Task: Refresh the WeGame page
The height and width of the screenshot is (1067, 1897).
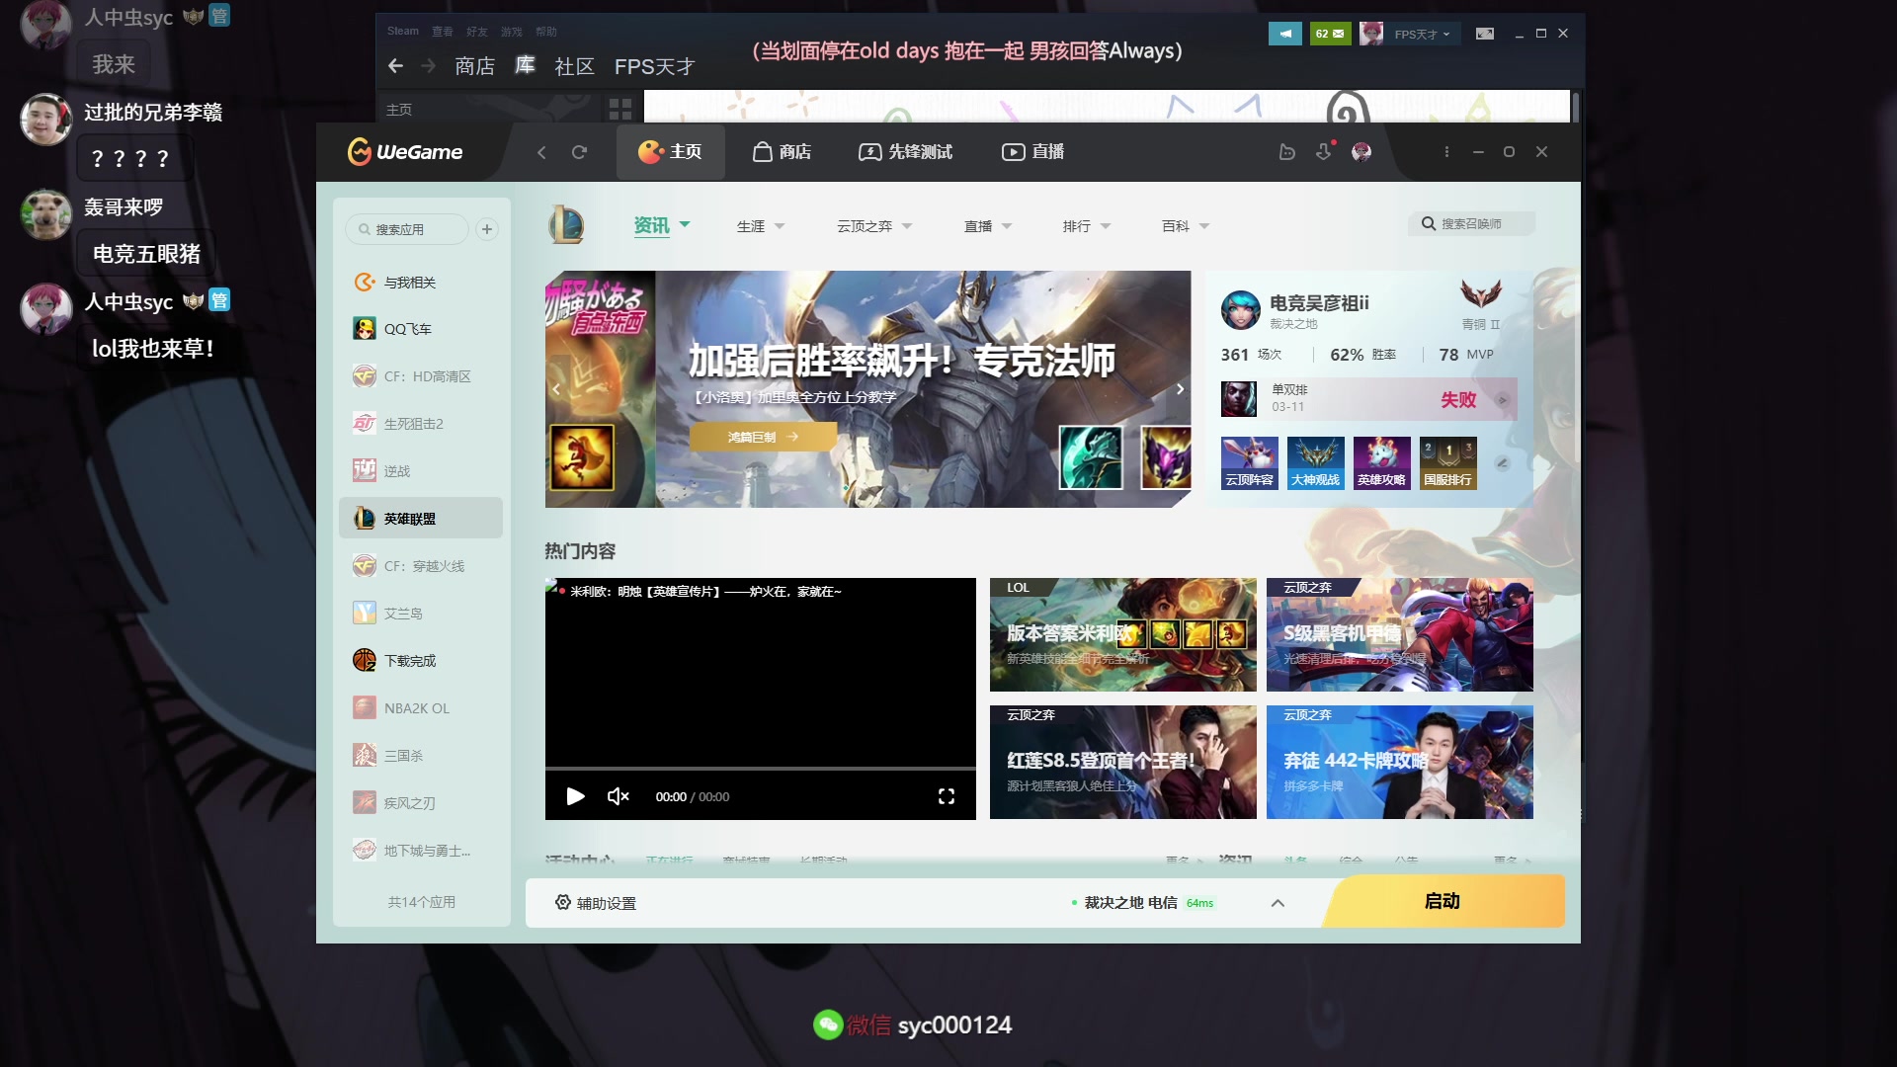Action: tap(579, 152)
